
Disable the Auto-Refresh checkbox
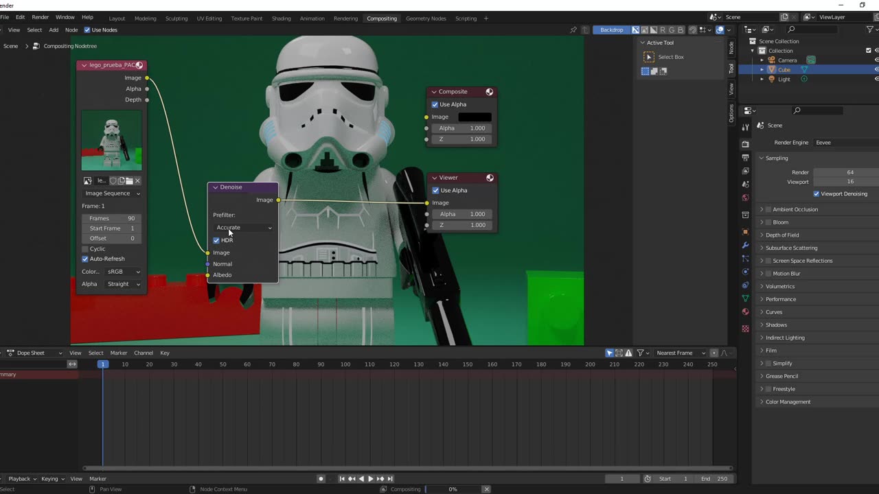pos(85,259)
